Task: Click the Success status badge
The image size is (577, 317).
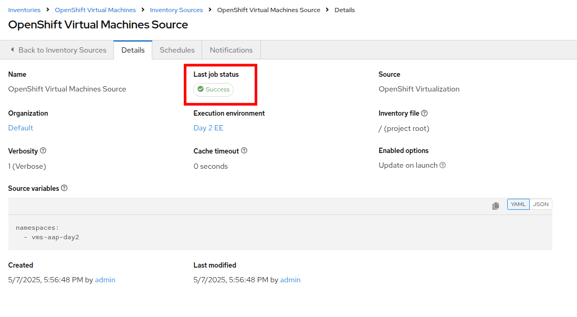Action: 213,89
